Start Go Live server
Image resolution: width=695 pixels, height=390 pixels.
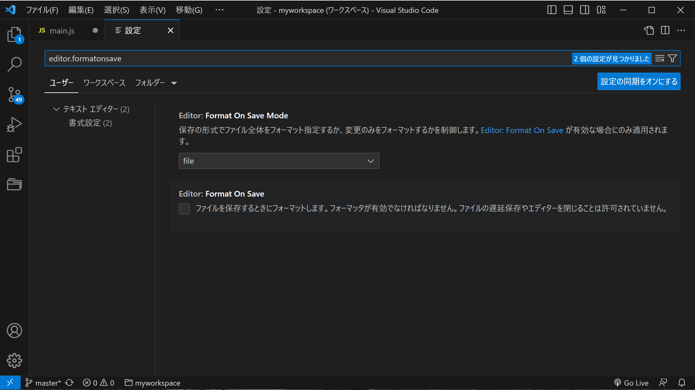[631, 383]
